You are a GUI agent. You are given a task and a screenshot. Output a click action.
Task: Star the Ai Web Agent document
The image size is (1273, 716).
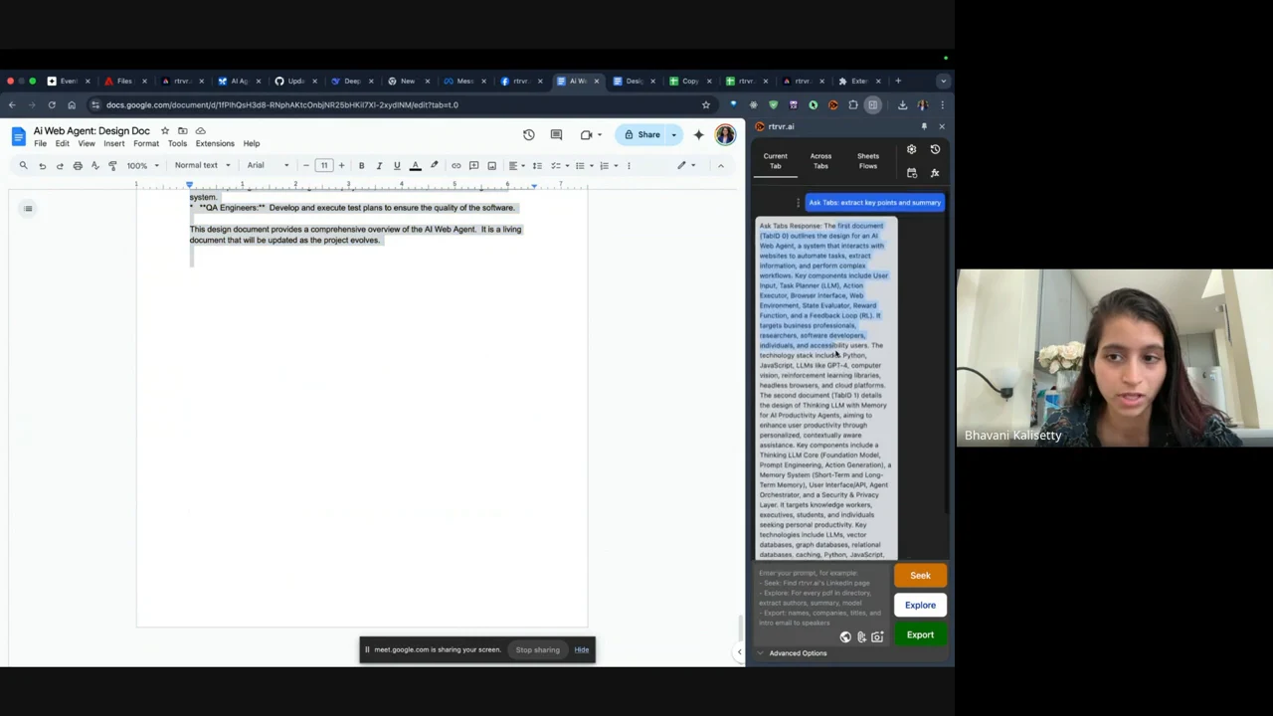[x=165, y=131]
